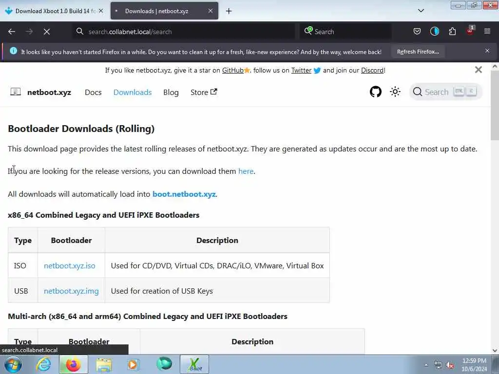Go back using browser back arrow
Image resolution: width=499 pixels, height=374 pixels.
pyautogui.click(x=12, y=32)
